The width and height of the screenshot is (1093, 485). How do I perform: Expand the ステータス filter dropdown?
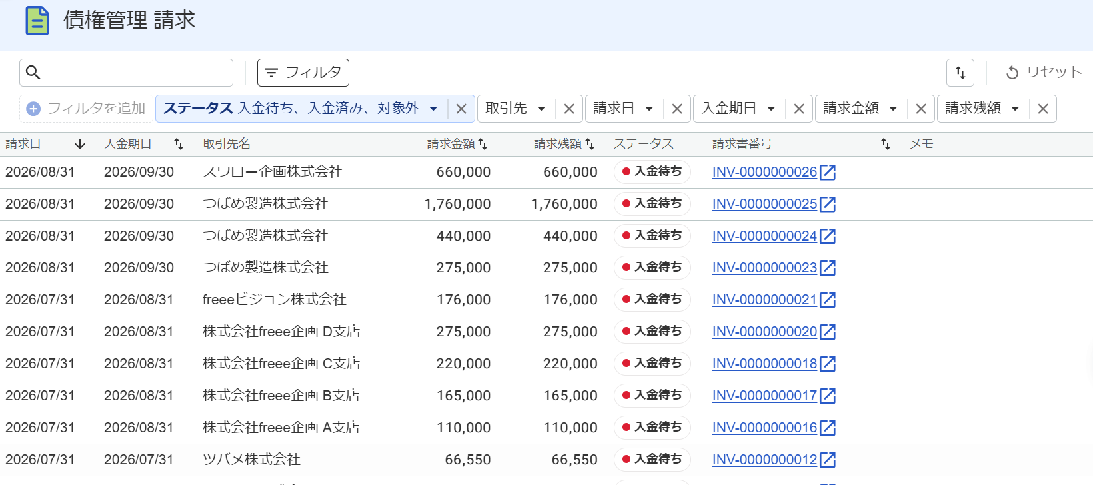pos(433,109)
